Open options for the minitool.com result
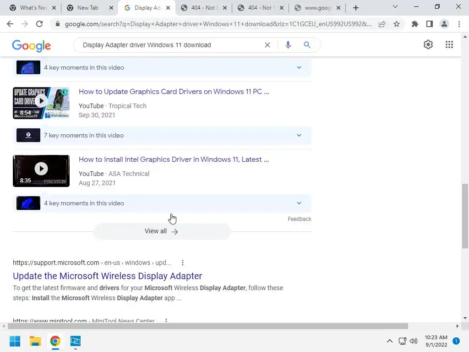 point(166,320)
